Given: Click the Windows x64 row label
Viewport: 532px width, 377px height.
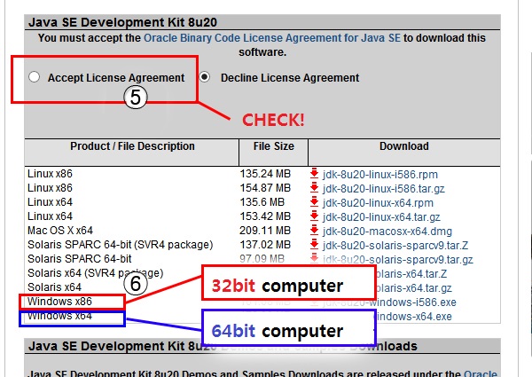Looking at the screenshot, I should [59, 316].
